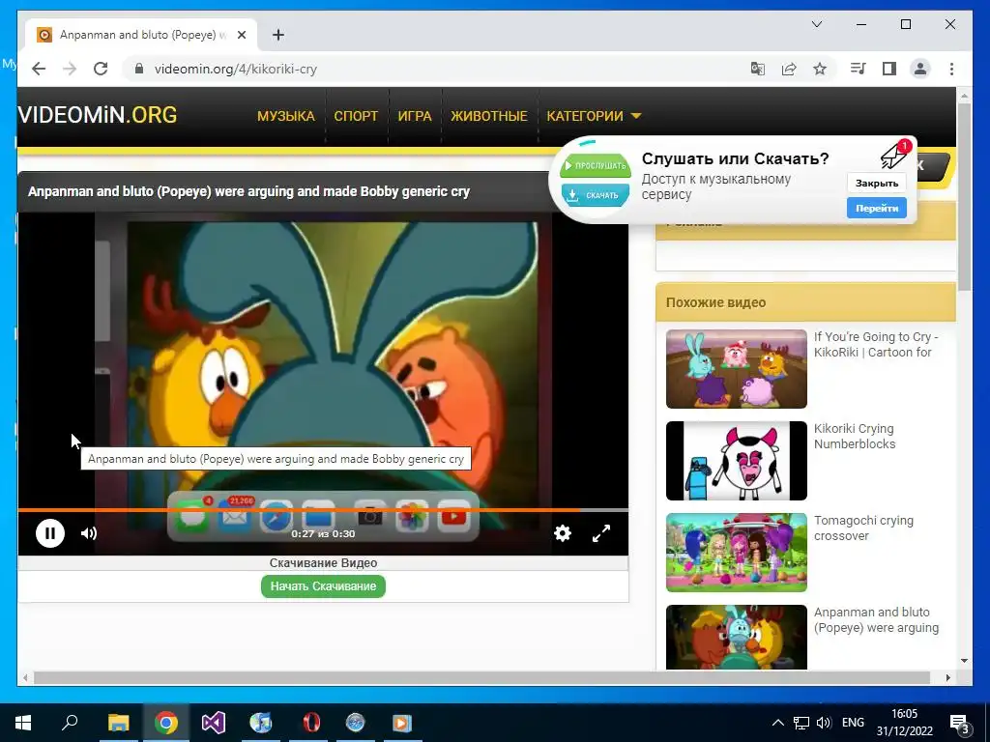
Task: Open 'If You're Going to Cry - KikoRiki' link
Action: tap(876, 345)
